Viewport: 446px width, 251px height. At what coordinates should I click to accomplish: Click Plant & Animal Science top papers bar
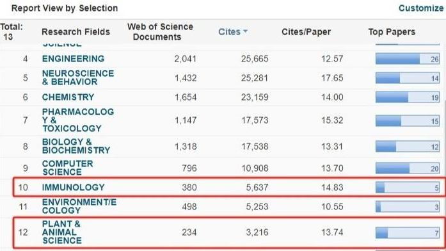(408, 233)
